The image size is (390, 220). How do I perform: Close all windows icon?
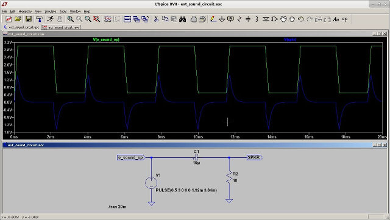pyautogui.click(x=145, y=19)
